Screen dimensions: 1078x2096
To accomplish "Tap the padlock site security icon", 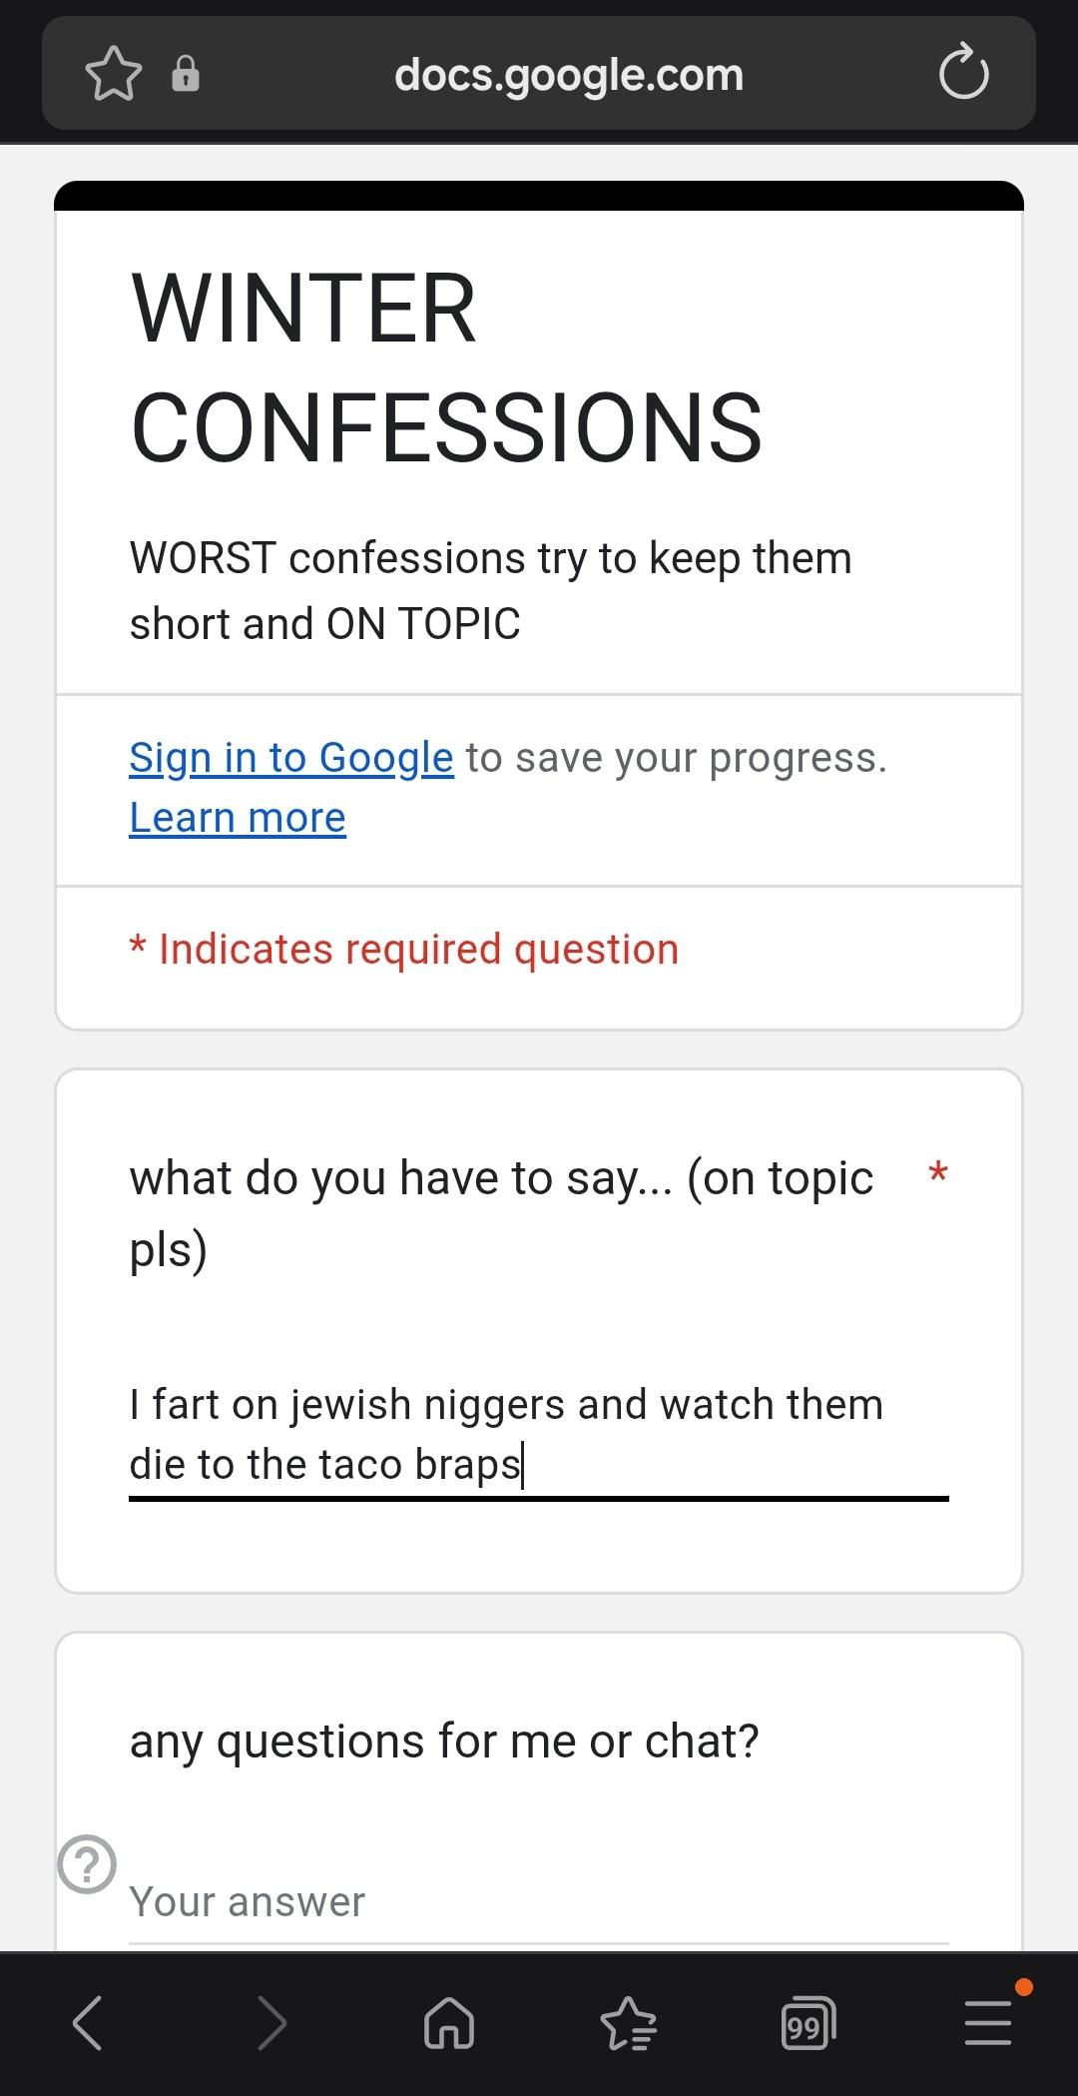I will tap(186, 74).
